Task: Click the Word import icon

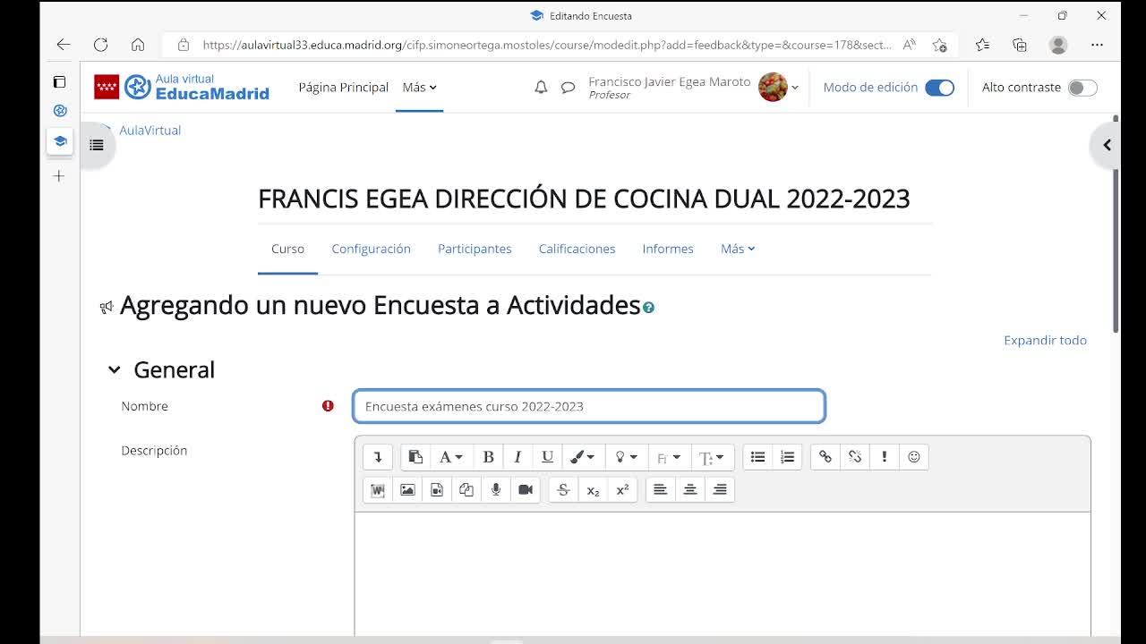Action: [378, 489]
